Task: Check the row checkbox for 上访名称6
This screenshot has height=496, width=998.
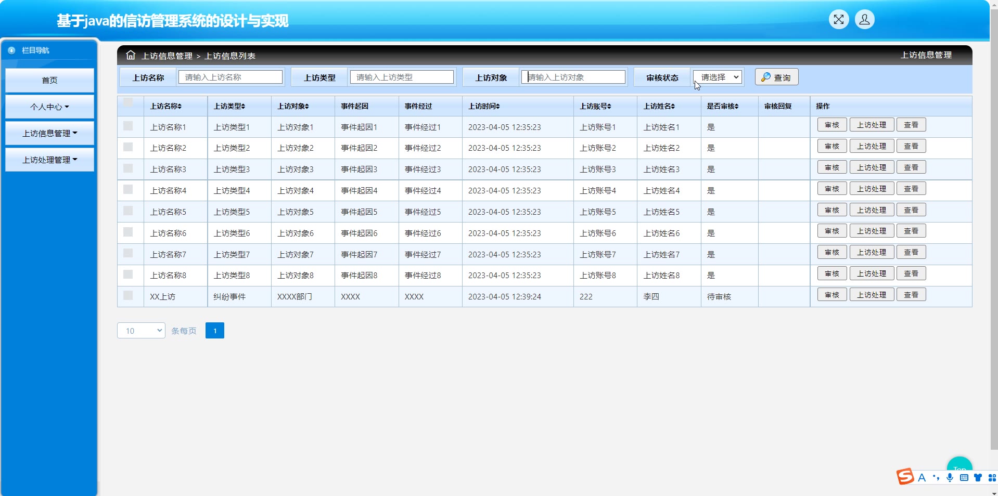Action: tap(128, 232)
